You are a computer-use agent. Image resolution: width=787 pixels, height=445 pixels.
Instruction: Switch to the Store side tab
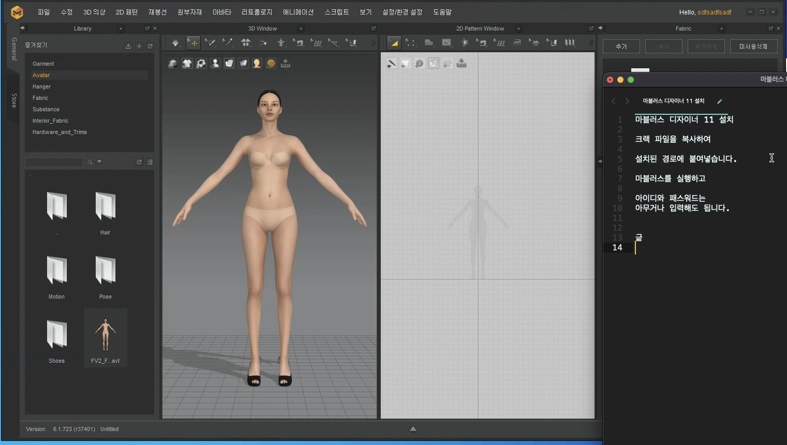point(14,100)
